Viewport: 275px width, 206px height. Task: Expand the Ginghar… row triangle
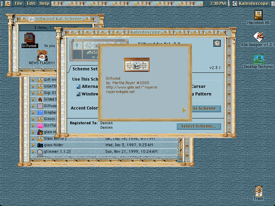click(x=33, y=113)
